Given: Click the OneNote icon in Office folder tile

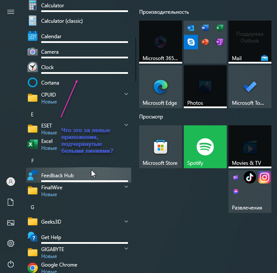Looking at the screenshot, I should (219, 42).
